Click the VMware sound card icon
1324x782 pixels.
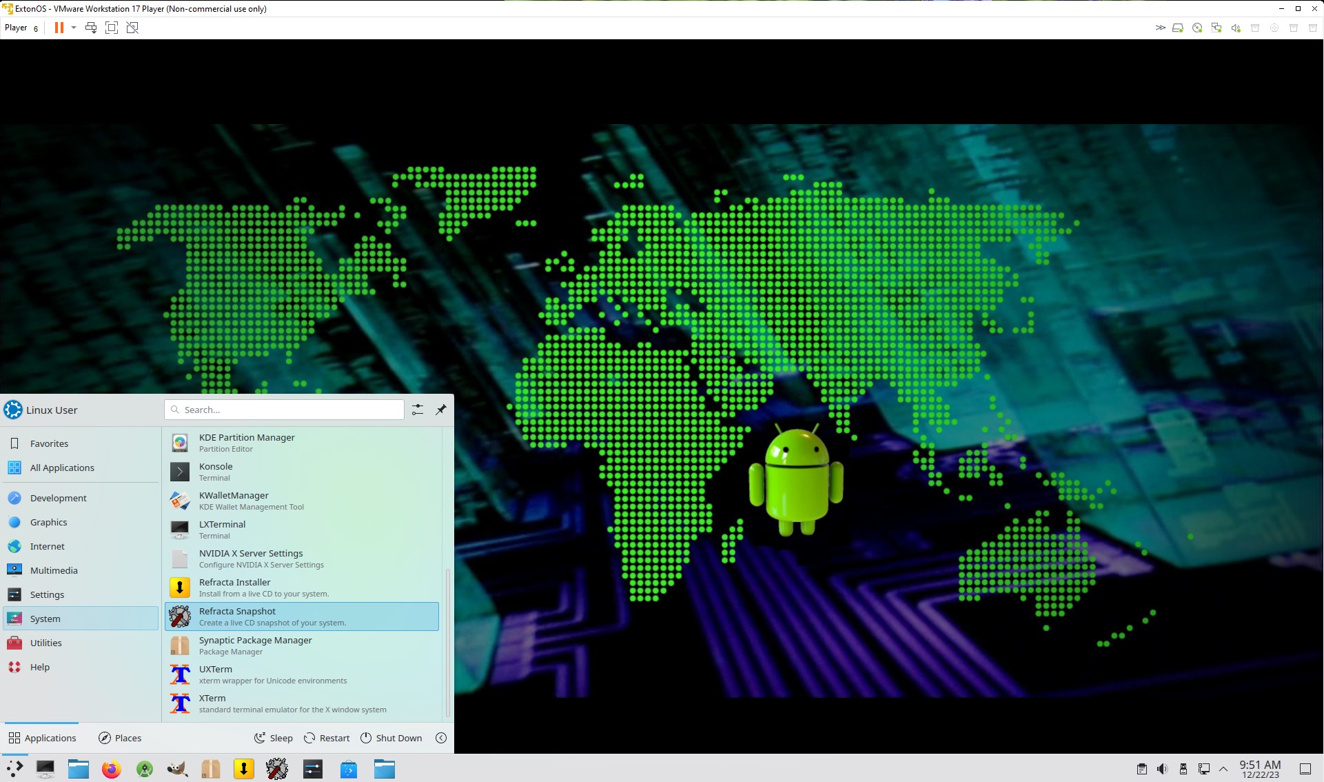1236,28
